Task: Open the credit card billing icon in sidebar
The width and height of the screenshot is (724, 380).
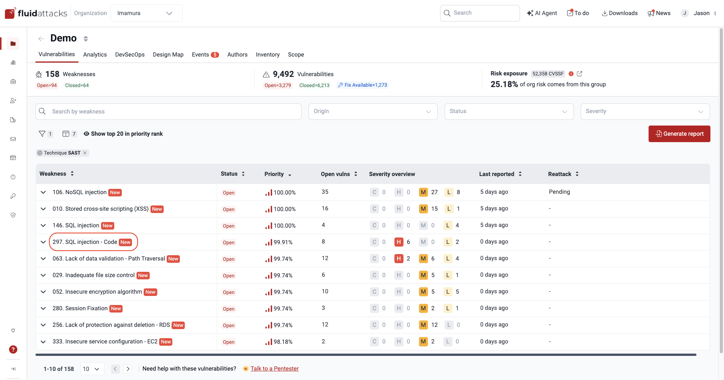Action: tap(13, 158)
